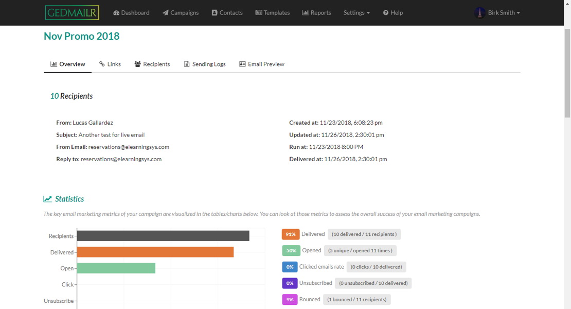Click the page vertical scrollbar
This screenshot has width=571, height=309.
click(x=567, y=72)
